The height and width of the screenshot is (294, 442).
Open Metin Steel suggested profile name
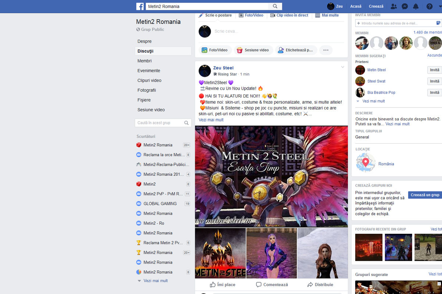coord(377,70)
